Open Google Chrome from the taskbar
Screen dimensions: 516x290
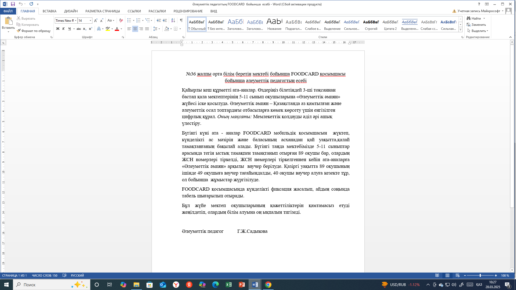pyautogui.click(x=268, y=285)
